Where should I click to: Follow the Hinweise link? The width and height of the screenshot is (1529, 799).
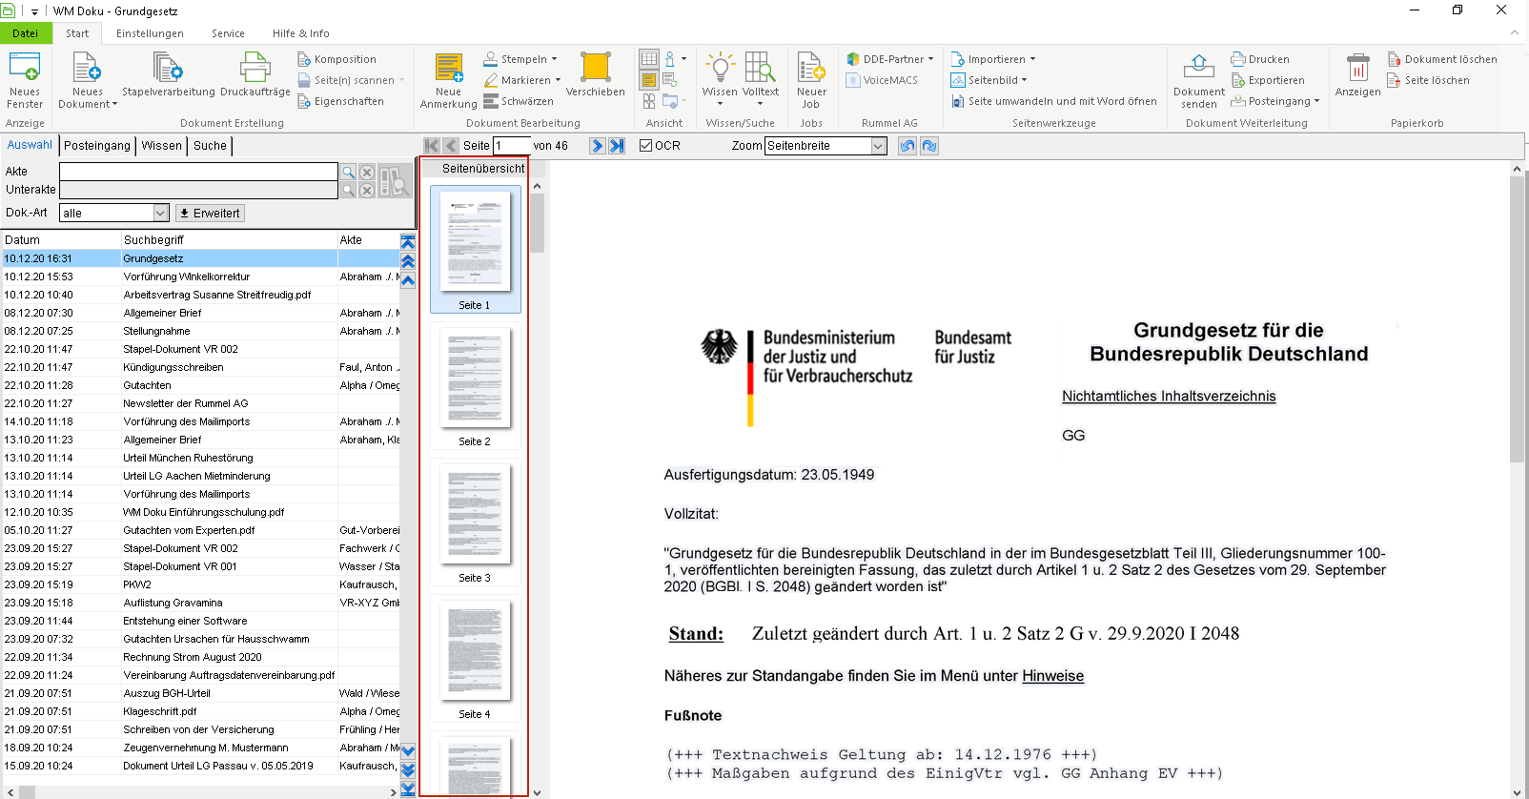click(x=1052, y=676)
